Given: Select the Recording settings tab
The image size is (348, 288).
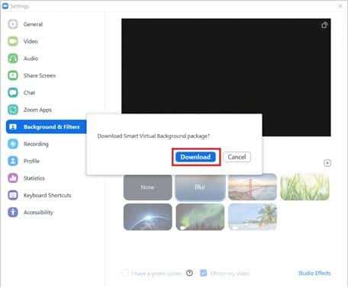Looking at the screenshot, I should 36,144.
